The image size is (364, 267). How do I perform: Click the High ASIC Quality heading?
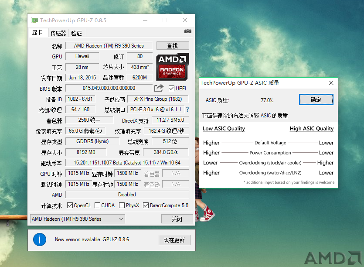coord(312,129)
